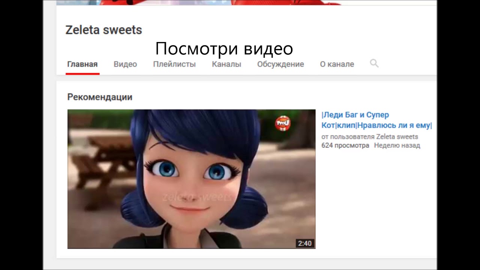
Task: Open the Обсуждение tab
Action: [x=280, y=64]
